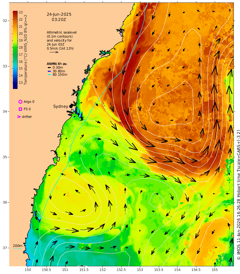Image resolution: width=240 pixels, height=274 pixels.
Task: Click the black 0-30m legend arrow
Action: 49,67
